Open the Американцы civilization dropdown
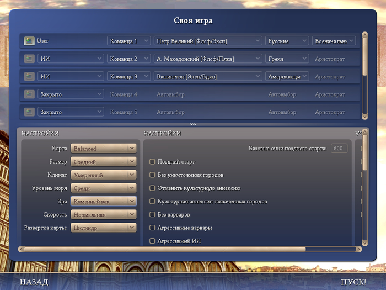Viewport: 386px width, 290px height. pos(287,76)
